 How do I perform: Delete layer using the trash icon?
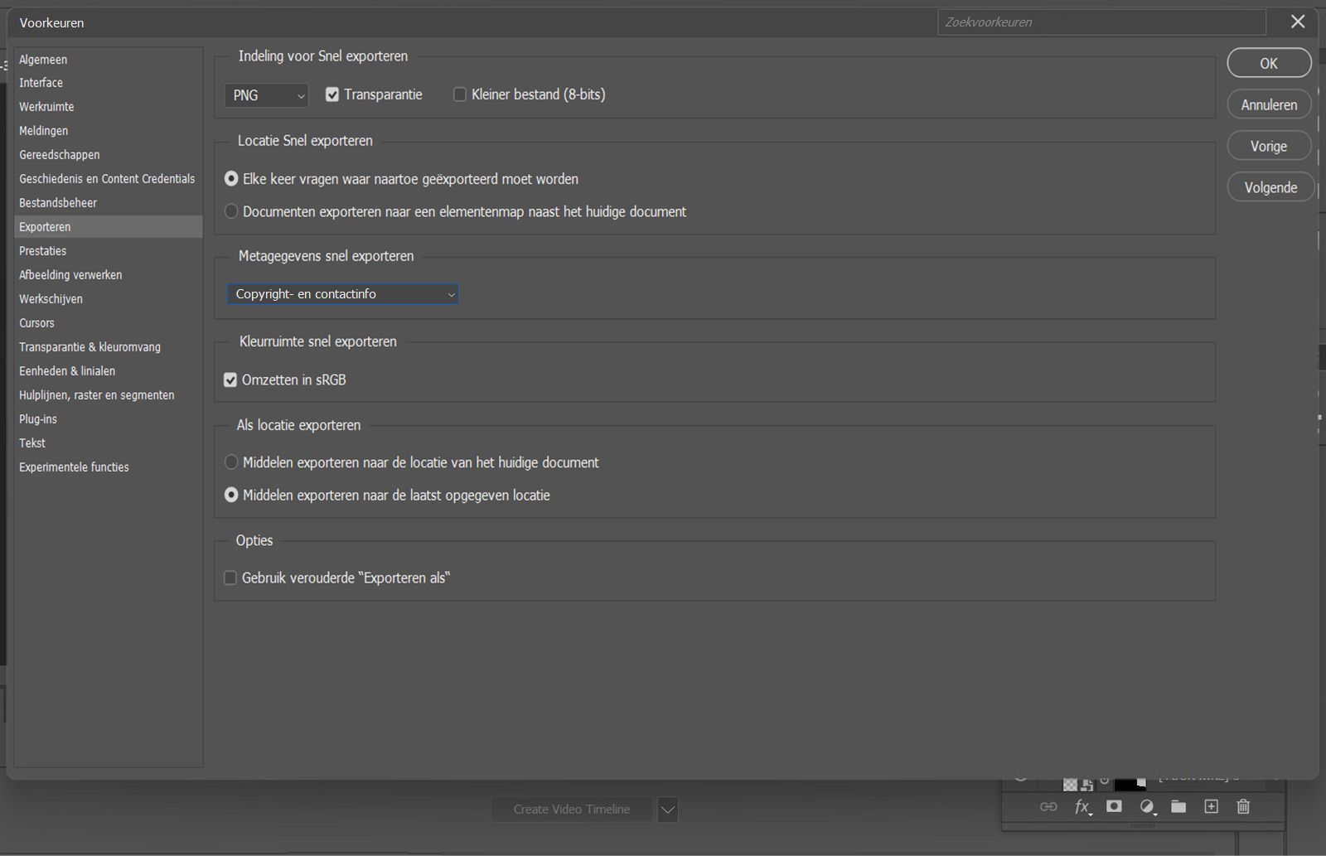coord(1243,806)
